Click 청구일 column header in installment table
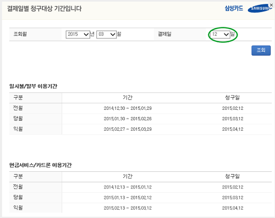Image resolution: width=275 pixels, height=218 pixels. click(x=233, y=98)
